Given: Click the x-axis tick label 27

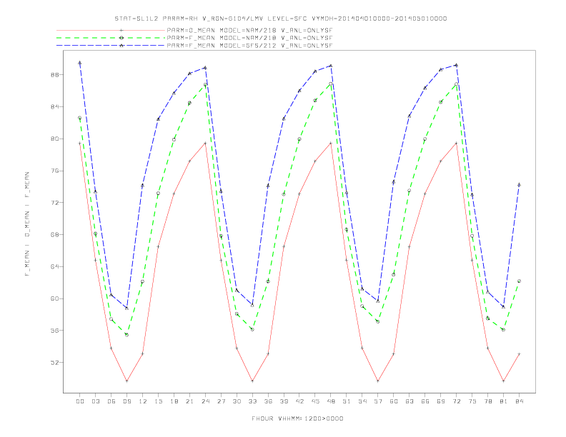Looking at the screenshot, I should [x=221, y=401].
